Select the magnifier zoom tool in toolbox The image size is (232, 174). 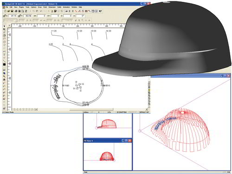pyautogui.click(x=4, y=29)
